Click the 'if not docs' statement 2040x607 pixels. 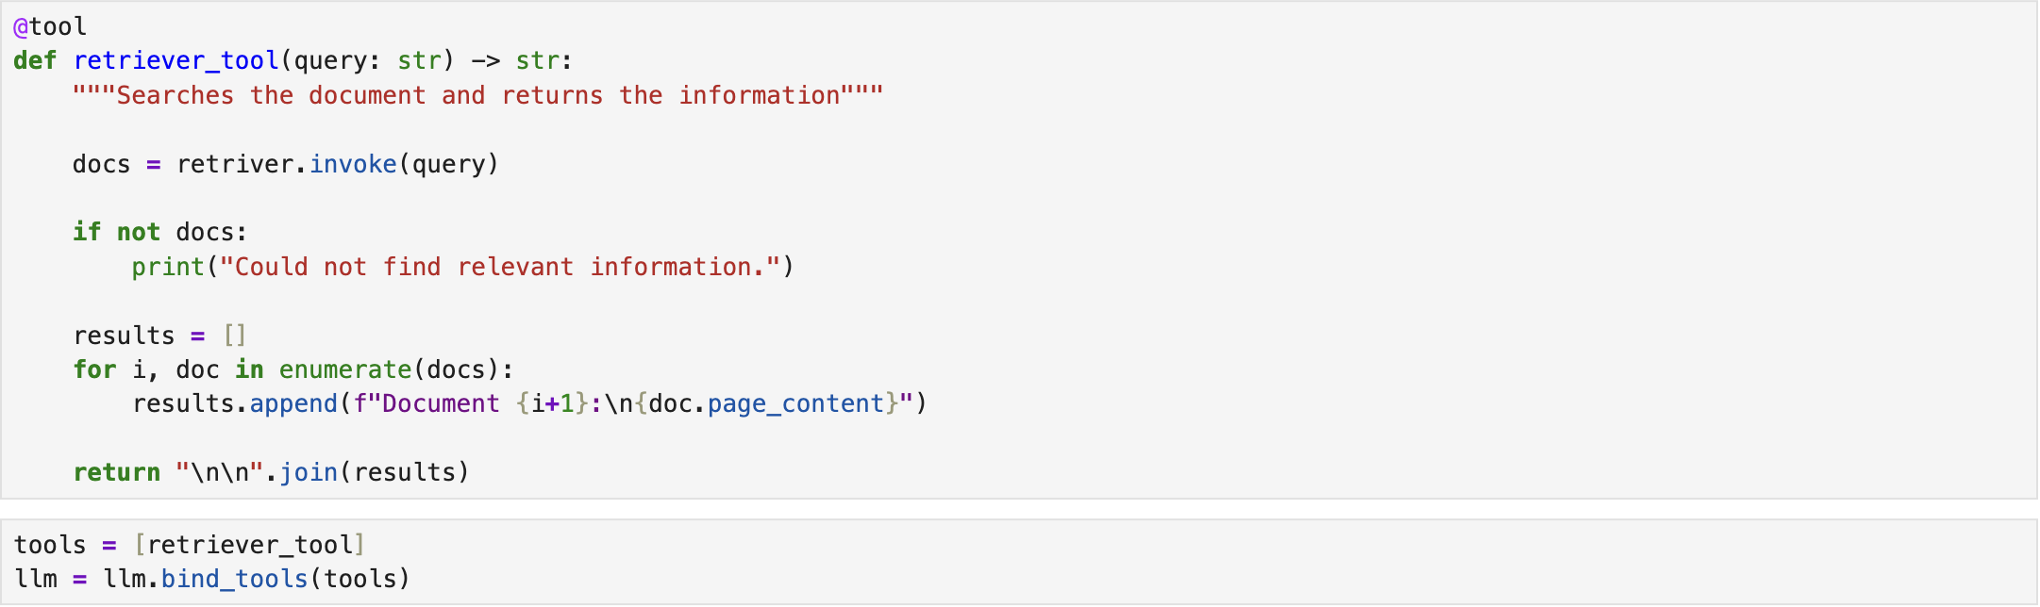(159, 233)
